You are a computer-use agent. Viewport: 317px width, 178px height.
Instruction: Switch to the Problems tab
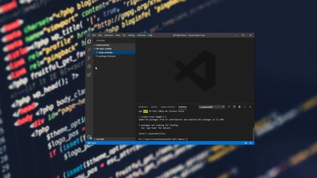click(x=143, y=107)
